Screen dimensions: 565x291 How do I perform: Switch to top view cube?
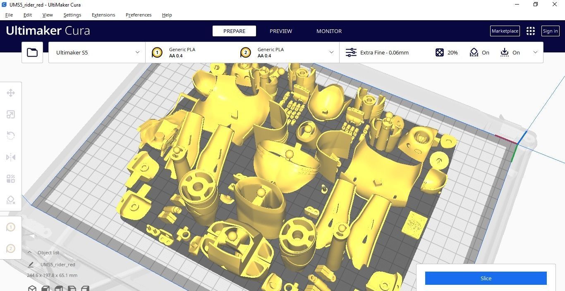[59, 288]
